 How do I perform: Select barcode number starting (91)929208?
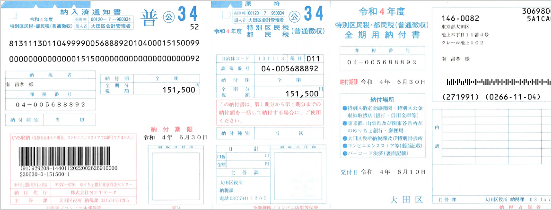point(68,168)
